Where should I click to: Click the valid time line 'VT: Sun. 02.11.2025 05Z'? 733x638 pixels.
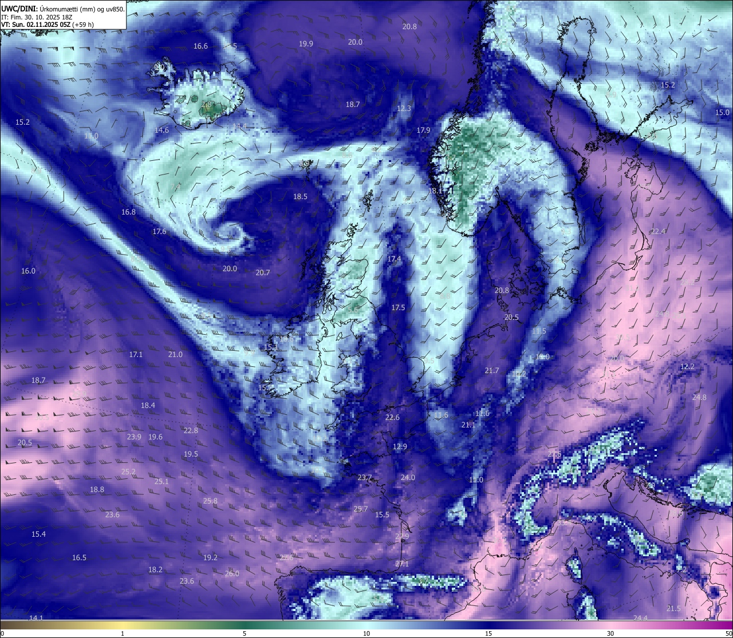pyautogui.click(x=48, y=25)
